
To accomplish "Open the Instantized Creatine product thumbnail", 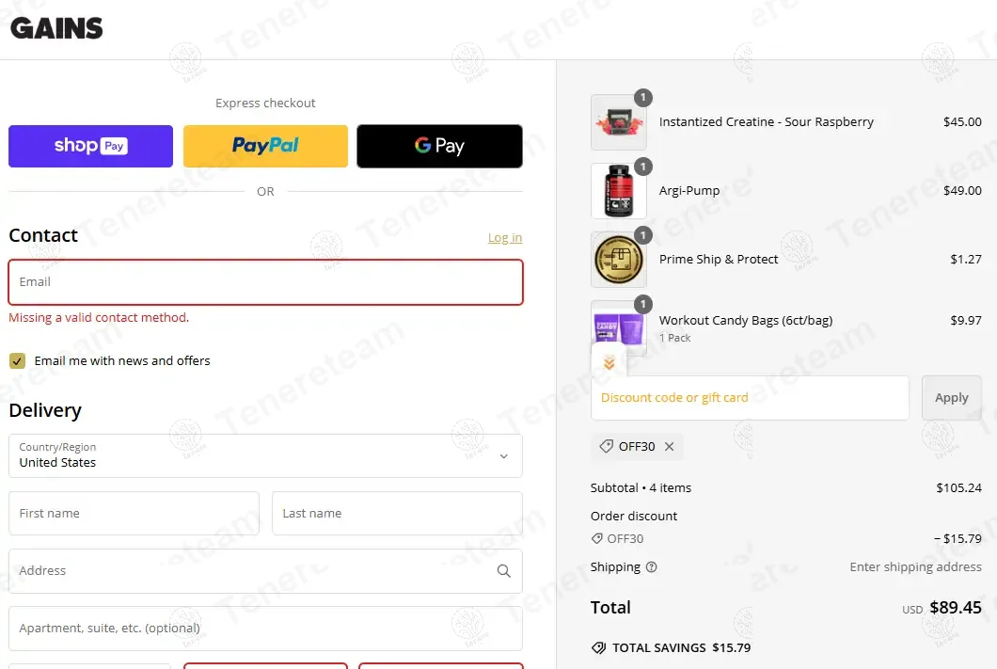I will pyautogui.click(x=619, y=122).
